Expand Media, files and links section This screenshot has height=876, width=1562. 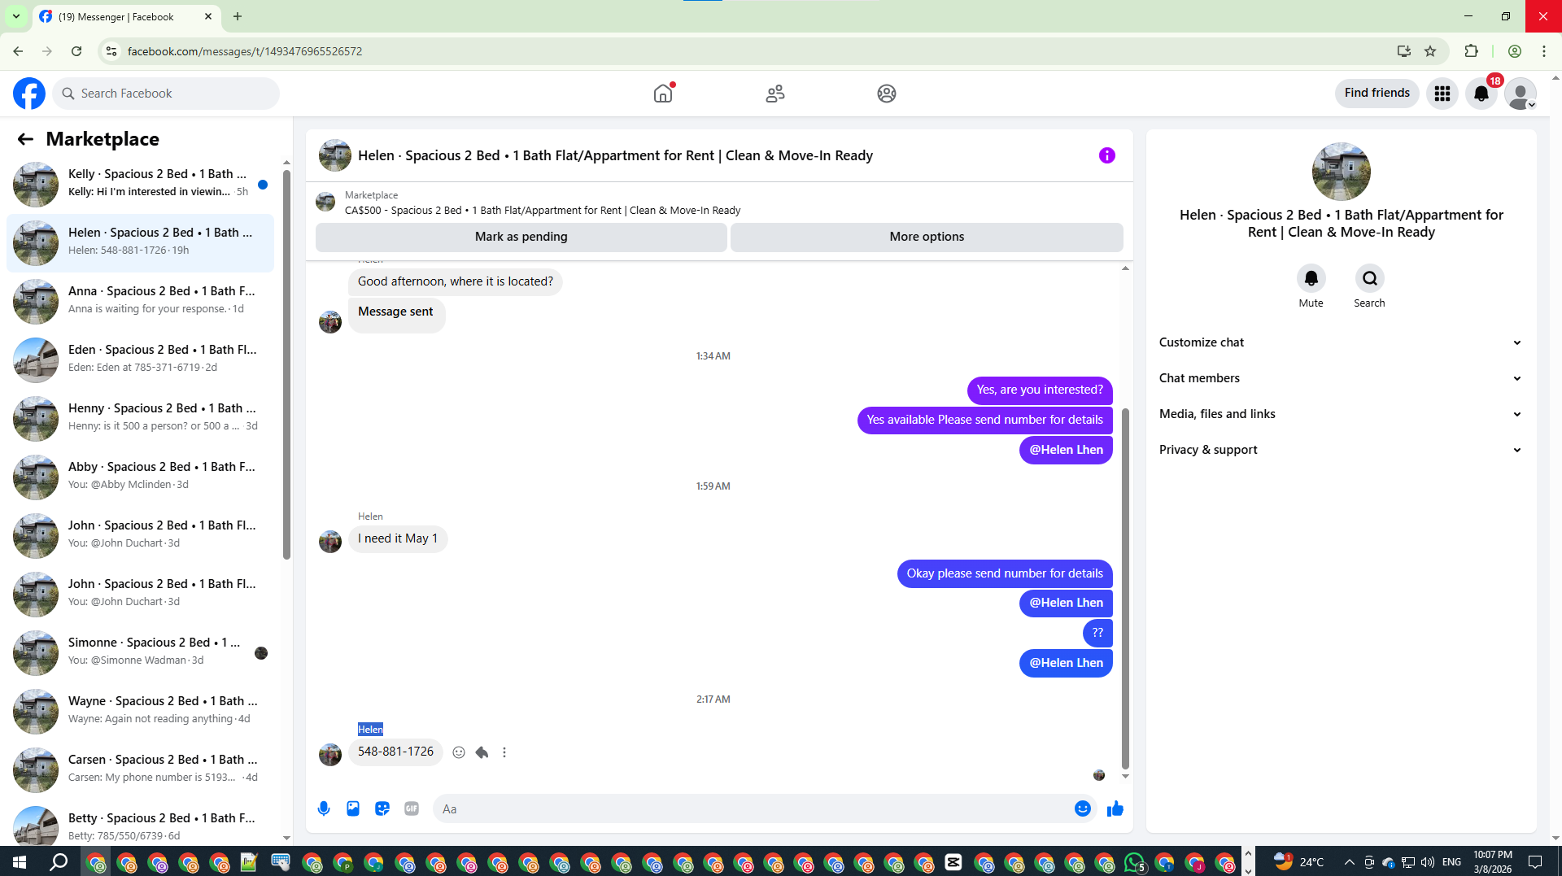pos(1340,414)
